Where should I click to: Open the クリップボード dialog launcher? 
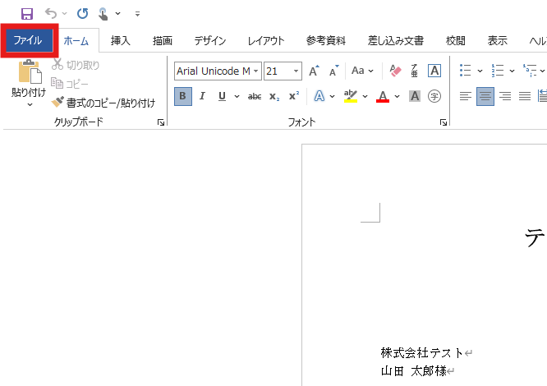coord(160,122)
